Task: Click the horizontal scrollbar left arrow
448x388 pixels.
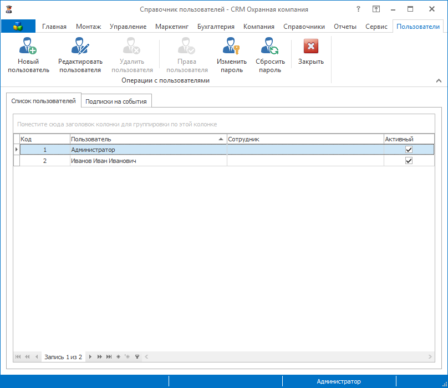Action: (x=146, y=356)
